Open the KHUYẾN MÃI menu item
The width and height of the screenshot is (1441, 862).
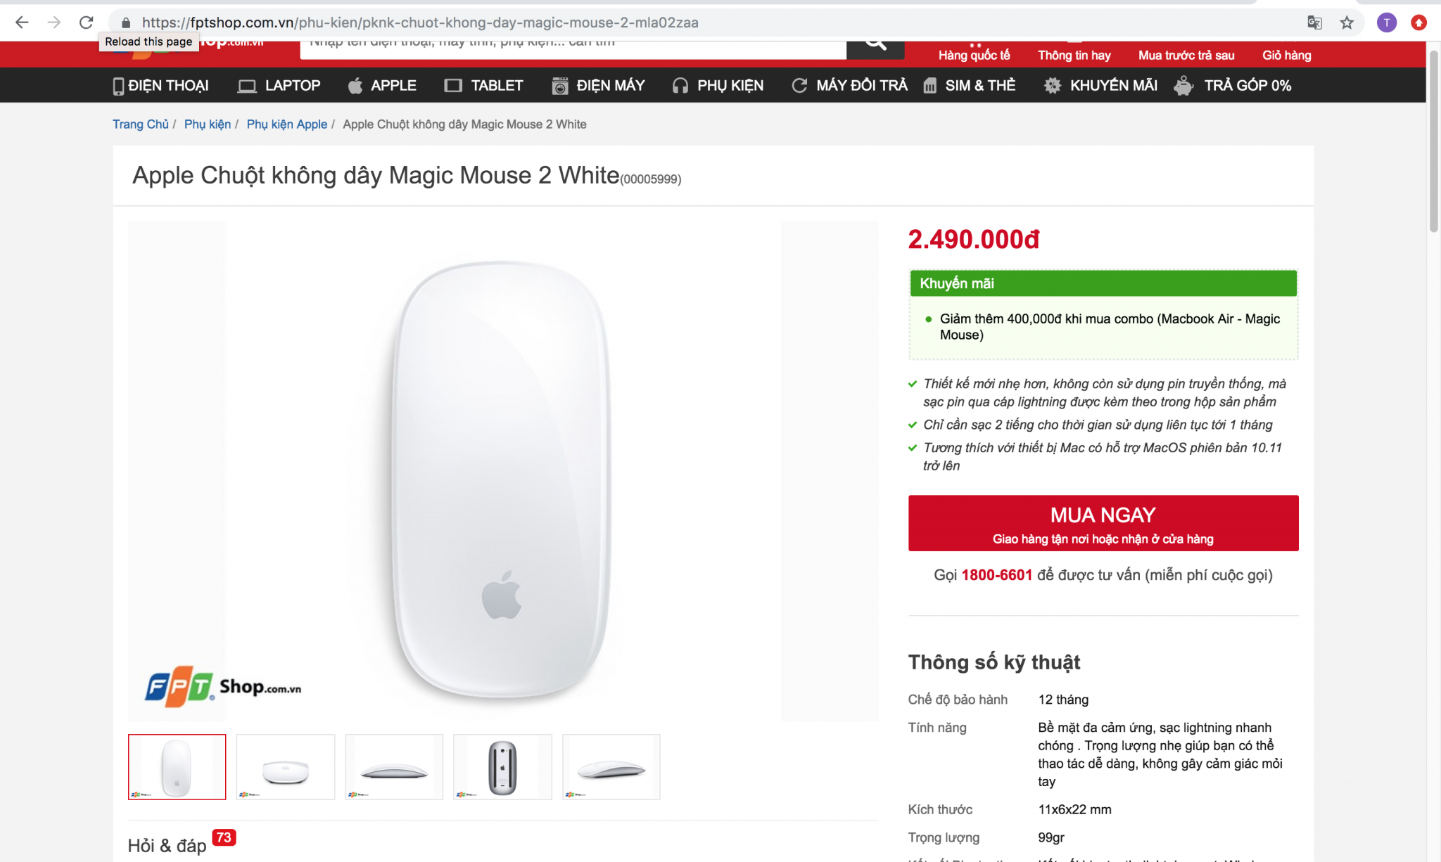1101,85
